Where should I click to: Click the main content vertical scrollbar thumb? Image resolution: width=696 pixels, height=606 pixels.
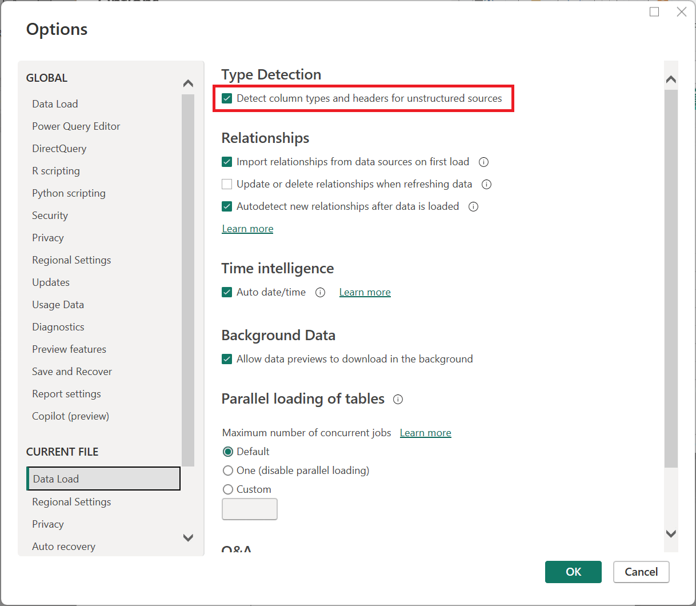click(x=671, y=277)
